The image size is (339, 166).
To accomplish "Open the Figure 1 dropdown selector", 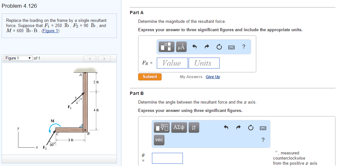I will pos(18,58).
